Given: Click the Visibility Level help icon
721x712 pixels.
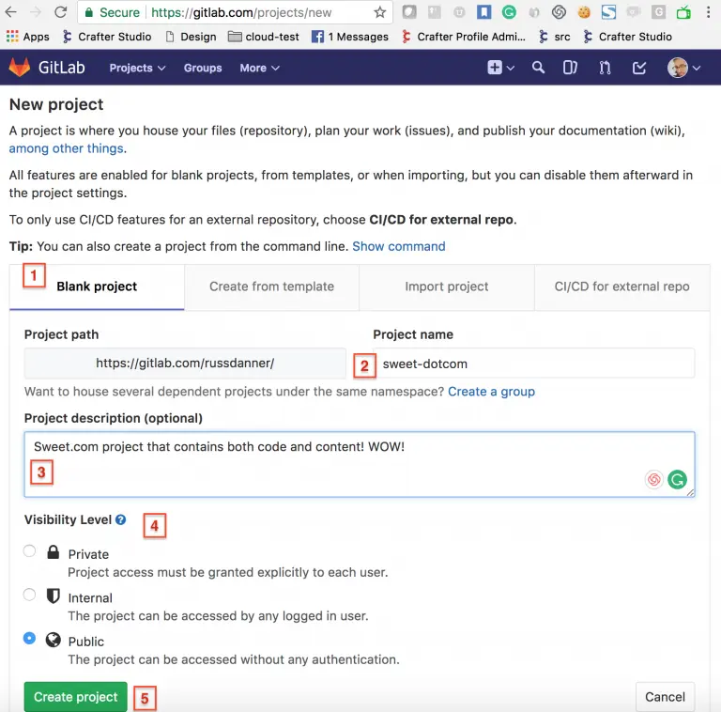Looking at the screenshot, I should pos(121,519).
